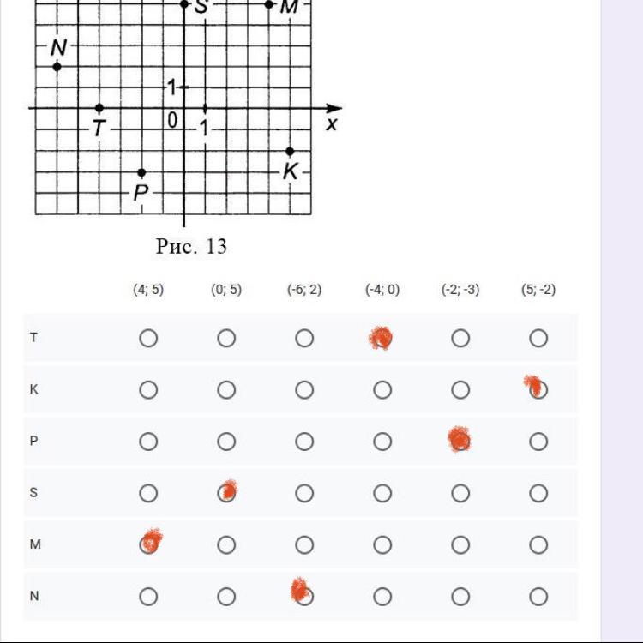The image size is (643, 643).
Task: Choose (-6; 2) in row M
Action: tap(304, 544)
